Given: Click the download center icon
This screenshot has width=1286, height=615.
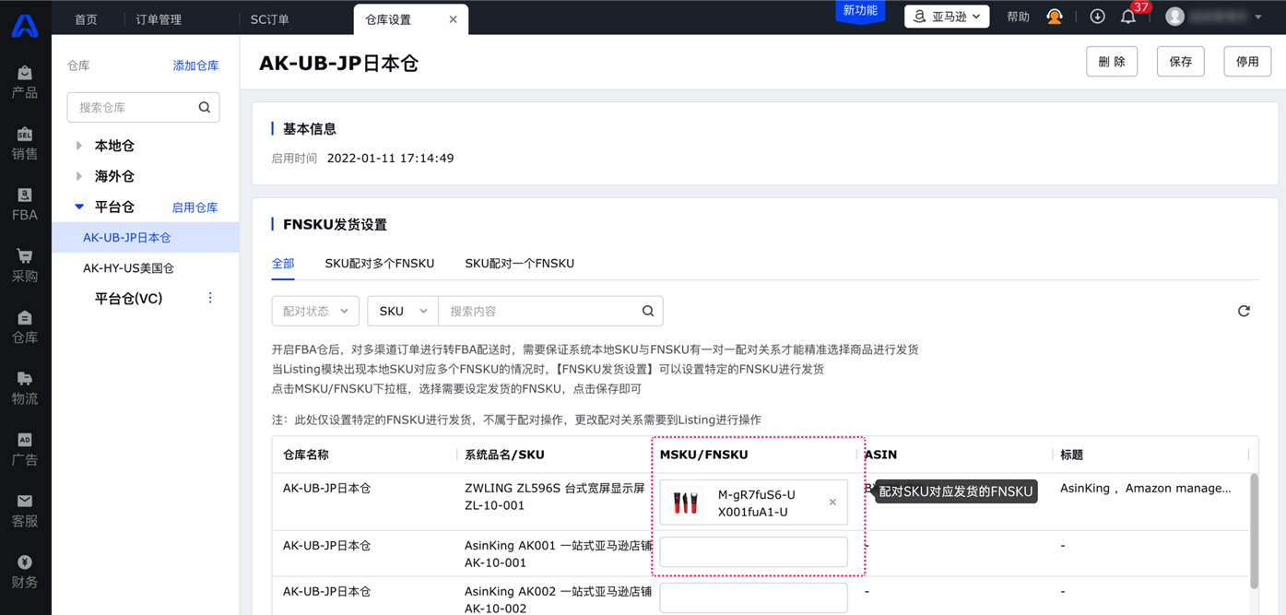Looking at the screenshot, I should coord(1097,17).
